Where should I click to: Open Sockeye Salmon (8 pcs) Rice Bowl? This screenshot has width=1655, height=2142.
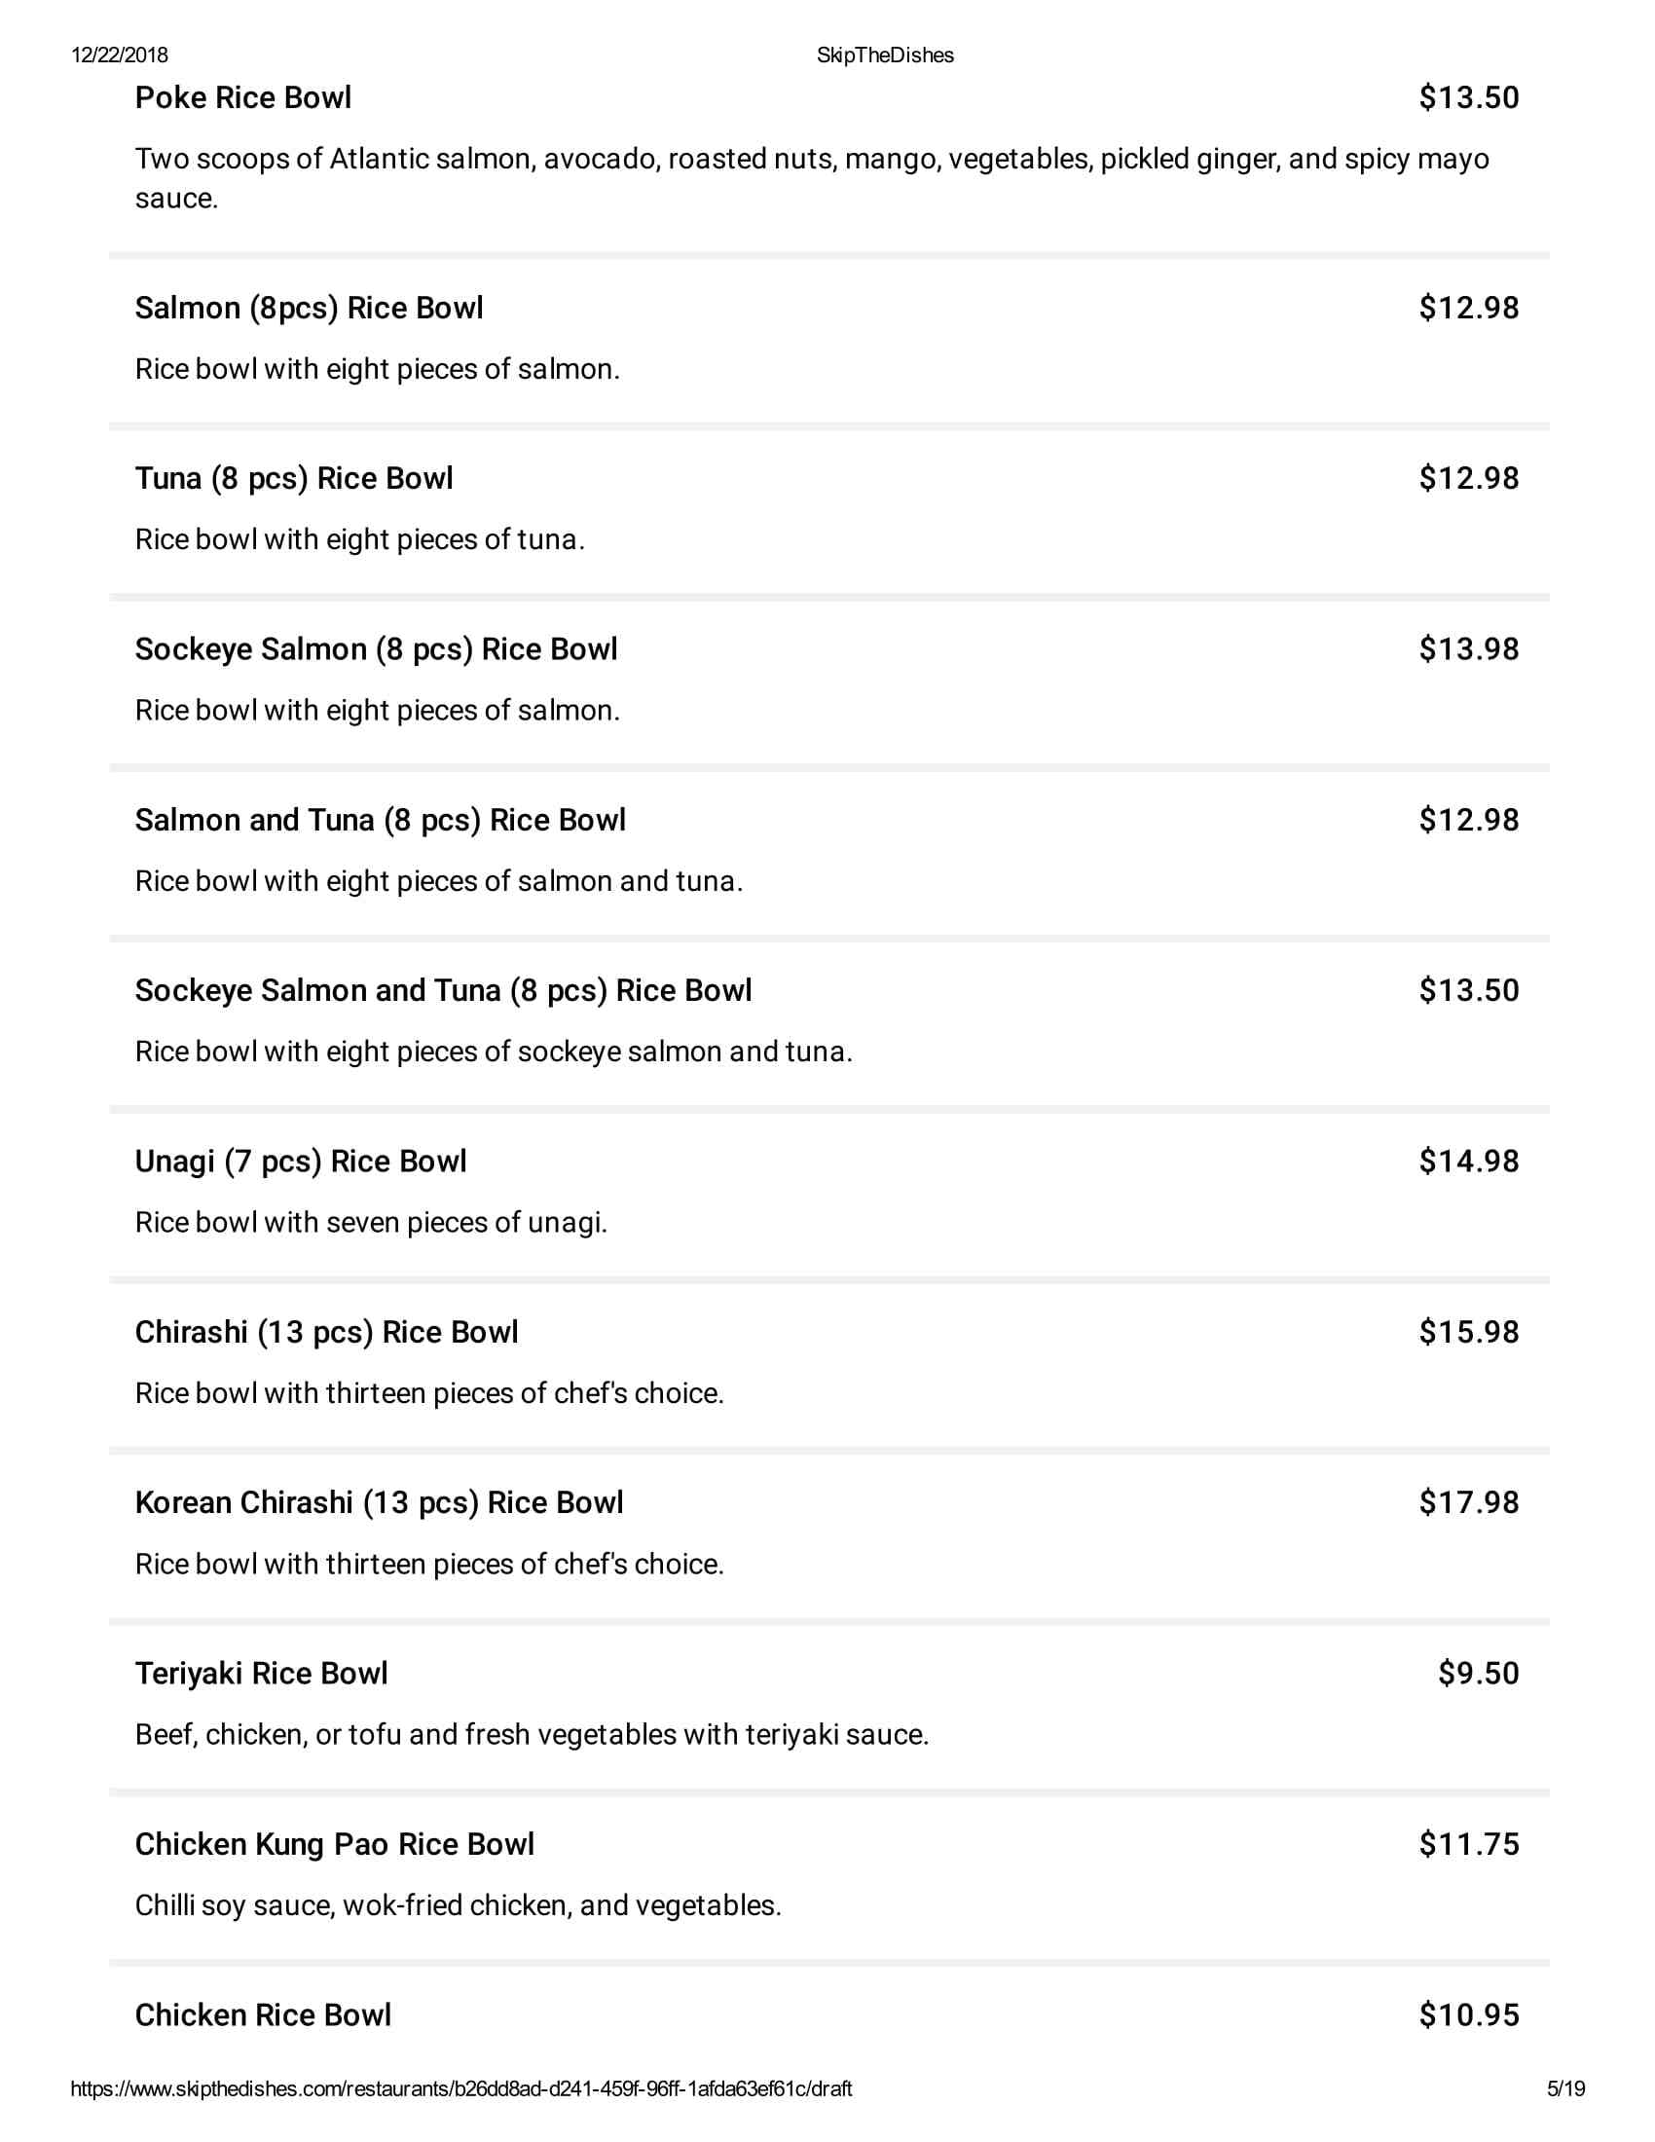point(377,649)
